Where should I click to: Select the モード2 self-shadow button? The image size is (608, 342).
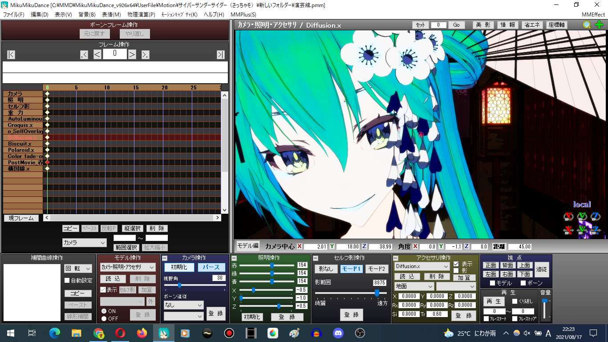[x=377, y=269]
